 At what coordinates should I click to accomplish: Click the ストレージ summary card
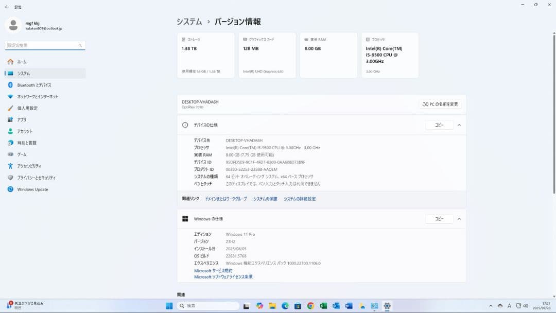pyautogui.click(x=205, y=55)
